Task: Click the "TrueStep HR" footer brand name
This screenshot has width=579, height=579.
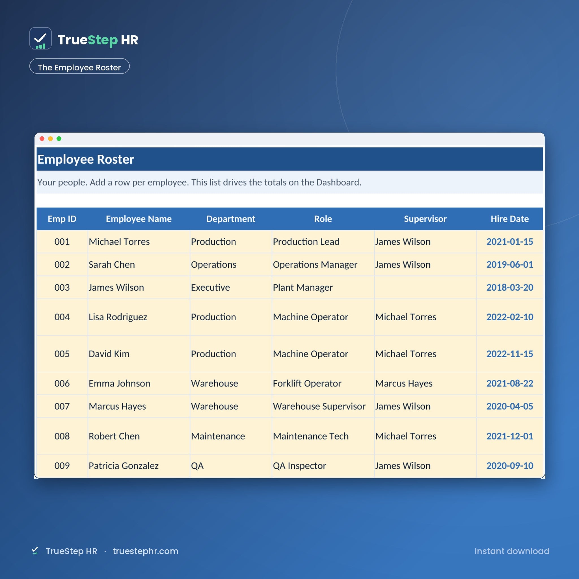Action: pos(71,551)
